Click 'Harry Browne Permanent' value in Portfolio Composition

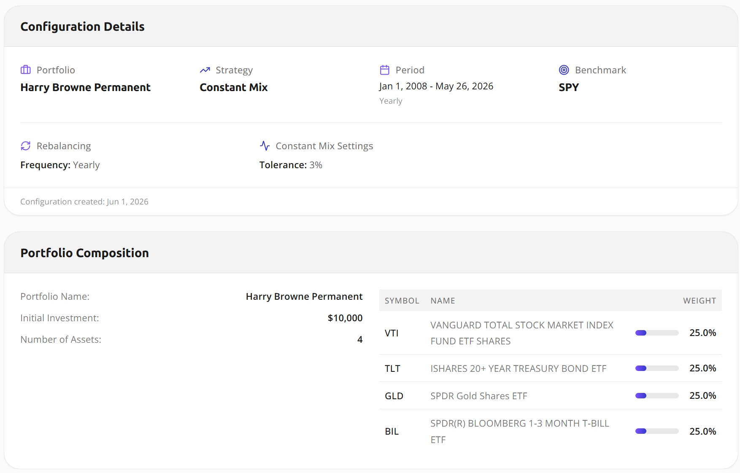[x=304, y=296]
